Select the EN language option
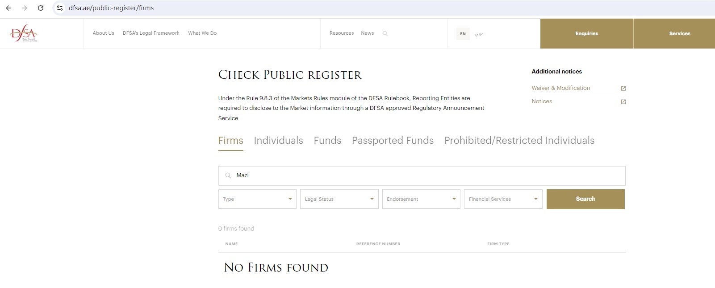Image resolution: width=715 pixels, height=288 pixels. tap(463, 34)
